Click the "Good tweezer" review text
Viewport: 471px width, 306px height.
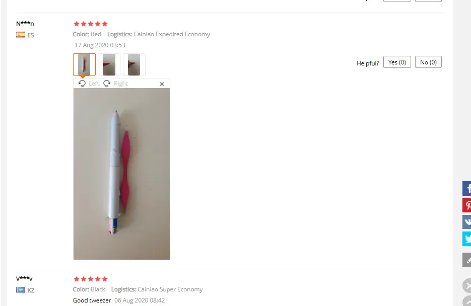point(92,300)
